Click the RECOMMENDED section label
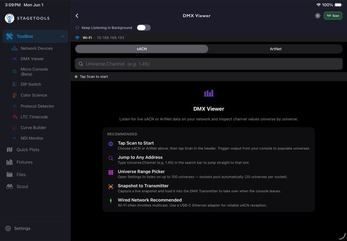Image resolution: width=347 pixels, height=241 pixels. (x=122, y=134)
